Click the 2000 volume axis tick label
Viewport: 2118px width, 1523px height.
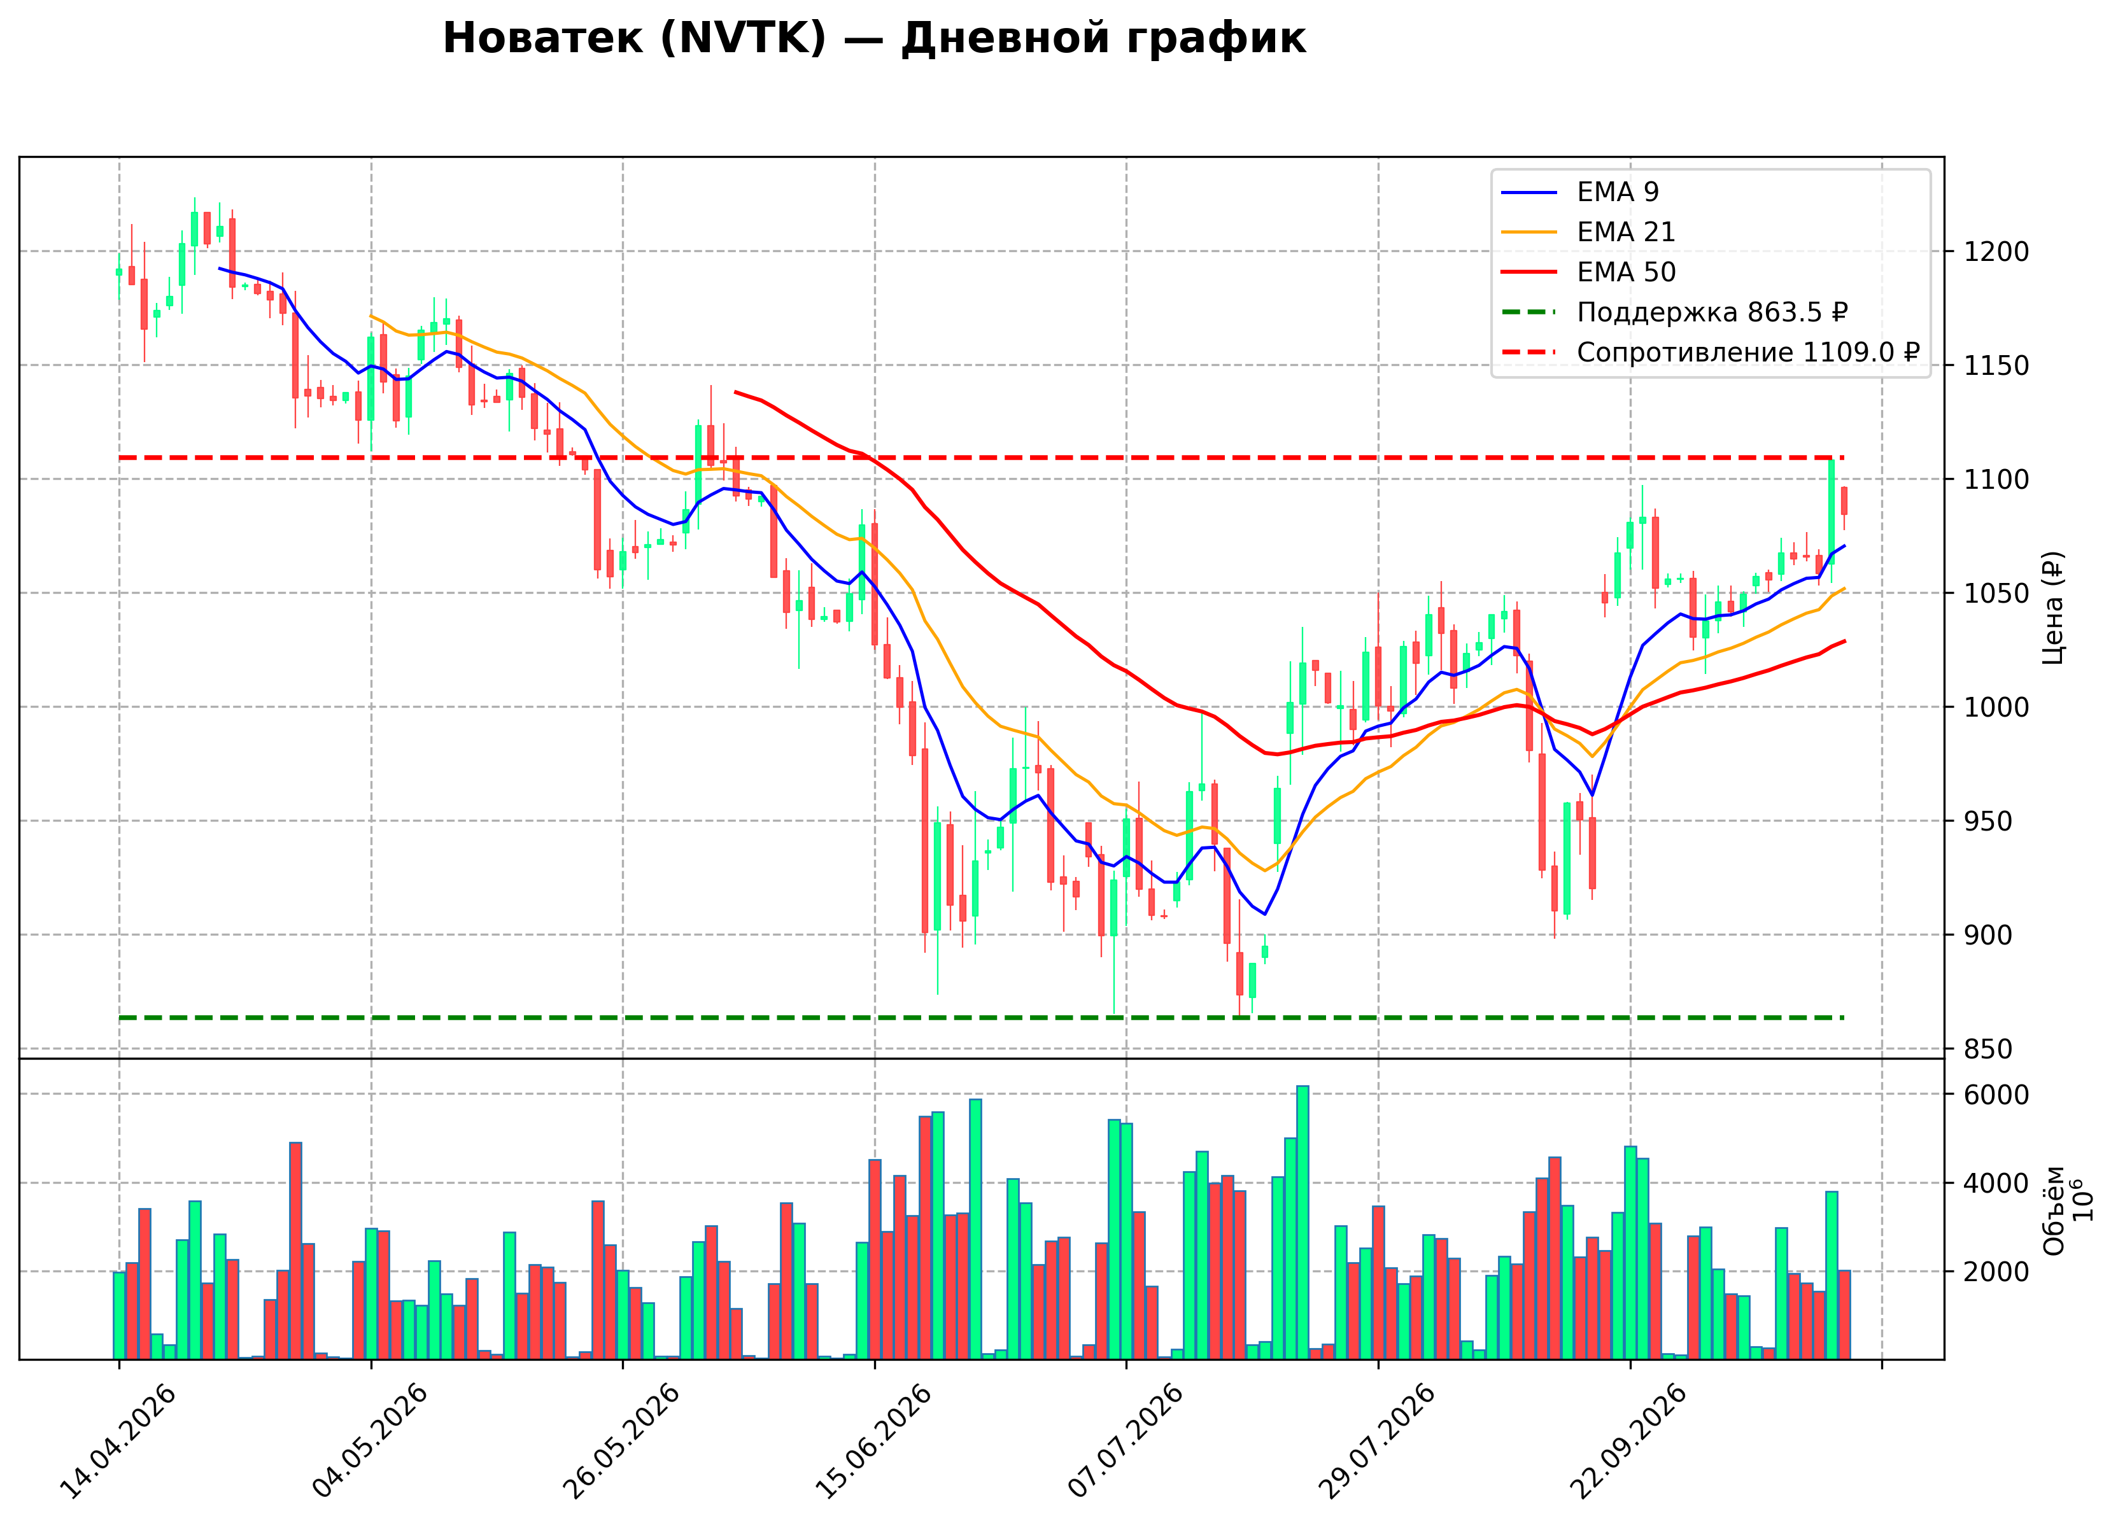click(x=1996, y=1272)
